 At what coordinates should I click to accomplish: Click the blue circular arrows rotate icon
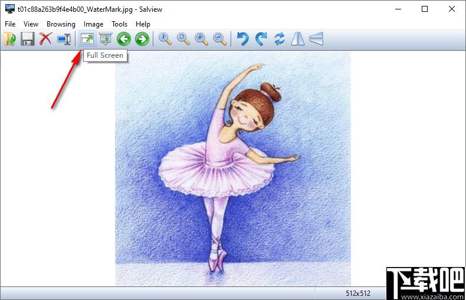(280, 39)
